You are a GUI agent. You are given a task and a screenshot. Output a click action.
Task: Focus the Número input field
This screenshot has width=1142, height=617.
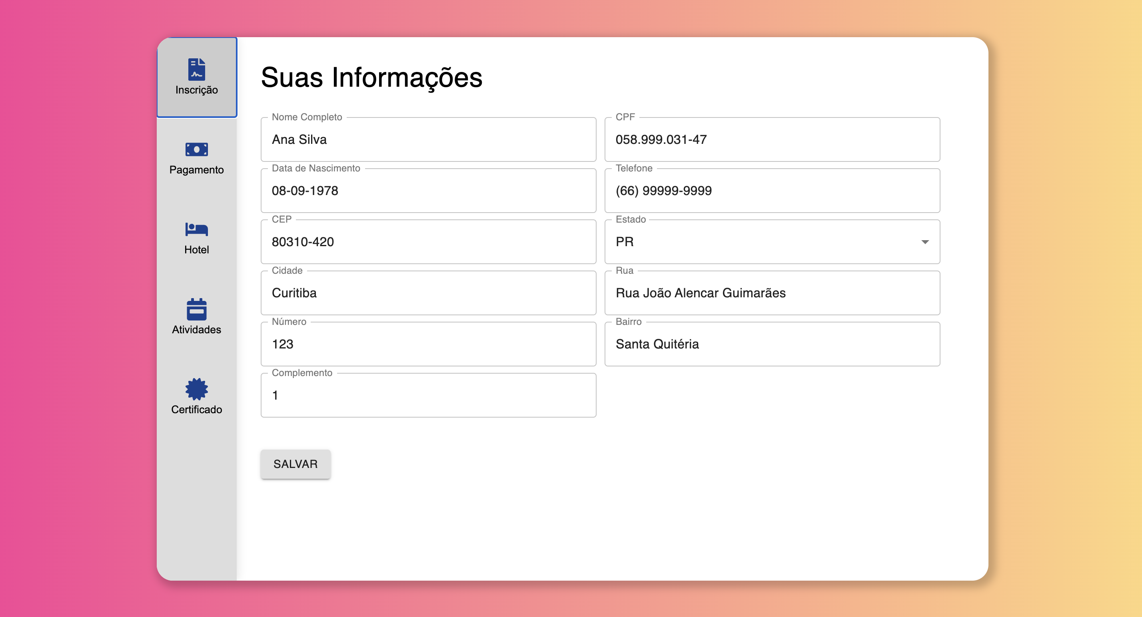click(428, 344)
